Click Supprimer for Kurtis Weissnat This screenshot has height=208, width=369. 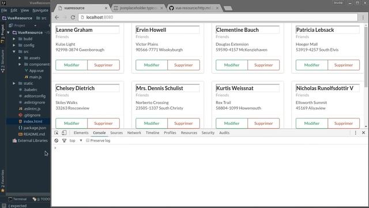(263, 123)
